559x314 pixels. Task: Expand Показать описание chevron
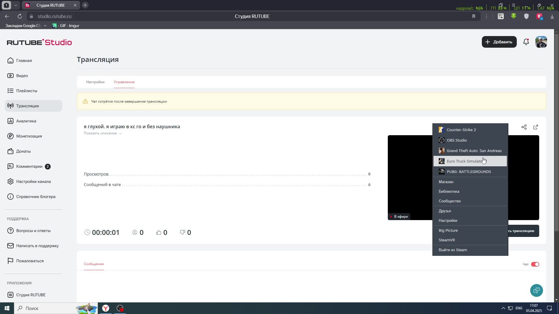pyautogui.click(x=120, y=133)
